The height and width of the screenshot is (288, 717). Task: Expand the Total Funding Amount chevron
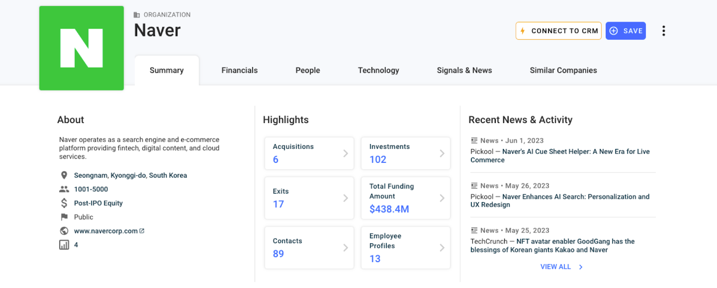pos(442,198)
